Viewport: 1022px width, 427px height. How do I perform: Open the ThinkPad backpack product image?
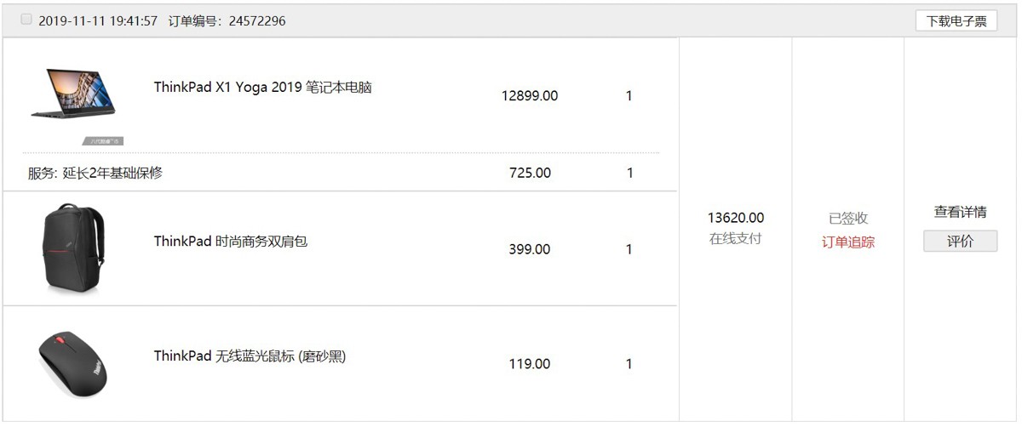coord(73,249)
